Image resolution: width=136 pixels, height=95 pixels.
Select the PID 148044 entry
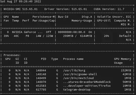[41, 70]
